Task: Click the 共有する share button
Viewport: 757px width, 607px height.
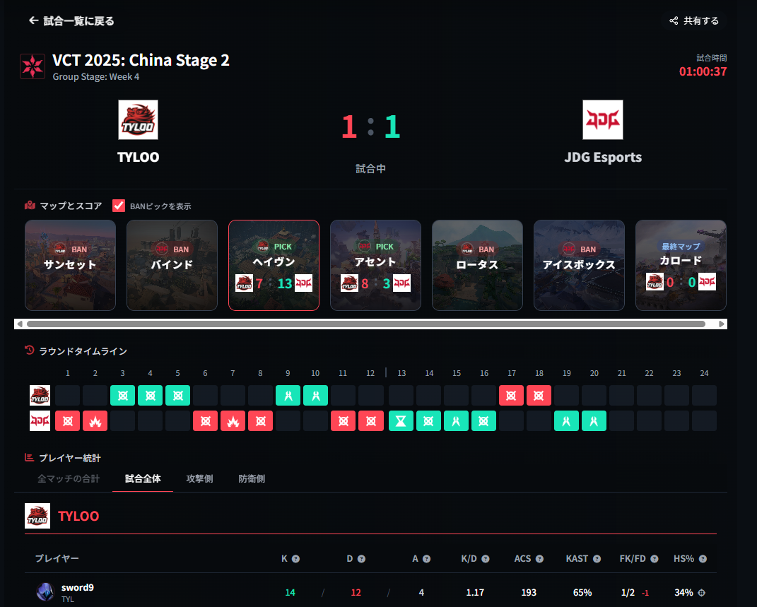Action: 694,20
